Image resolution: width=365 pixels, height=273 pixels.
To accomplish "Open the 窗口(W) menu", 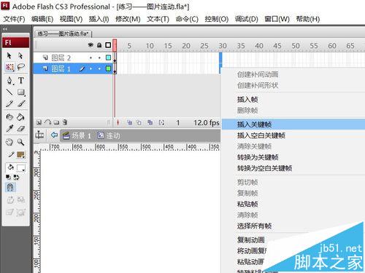I will (x=277, y=19).
